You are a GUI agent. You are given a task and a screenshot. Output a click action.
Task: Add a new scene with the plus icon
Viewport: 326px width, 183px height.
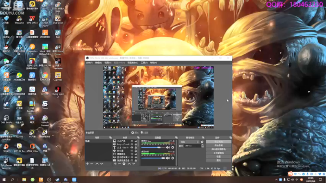pyautogui.click(x=87, y=164)
